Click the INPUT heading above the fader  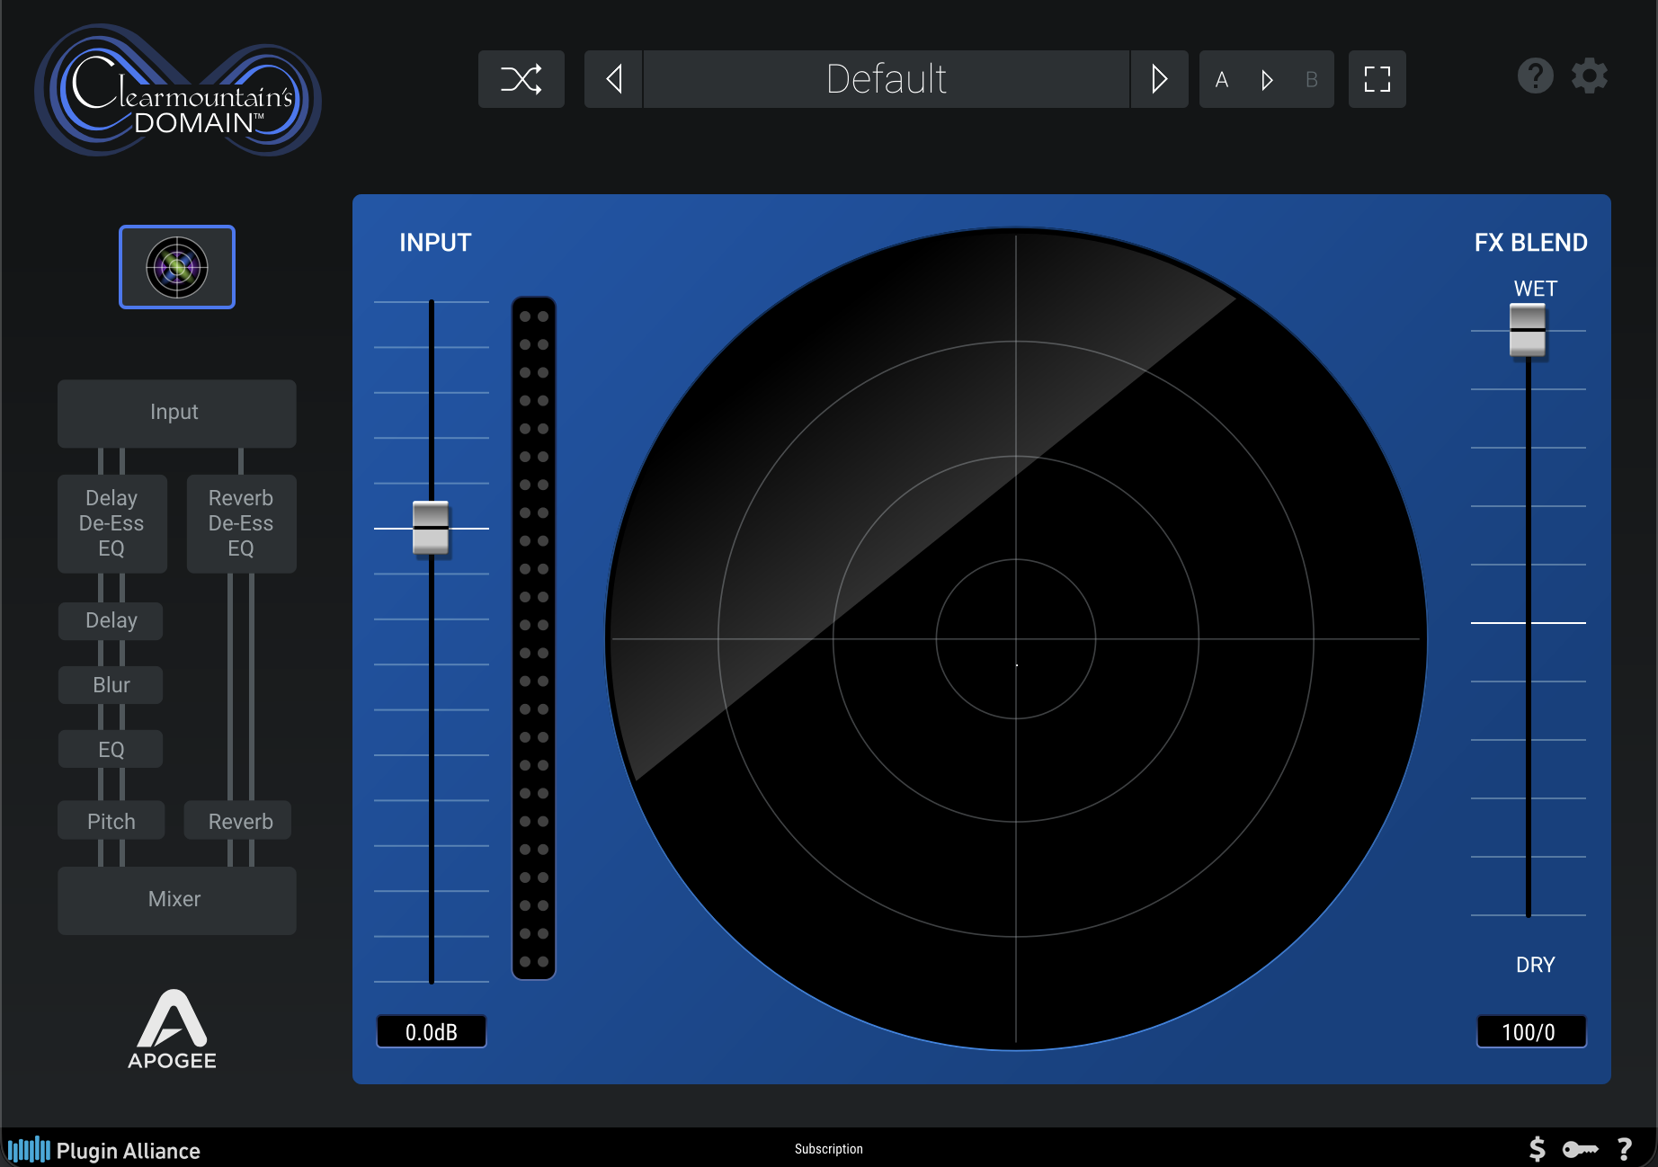point(435,243)
